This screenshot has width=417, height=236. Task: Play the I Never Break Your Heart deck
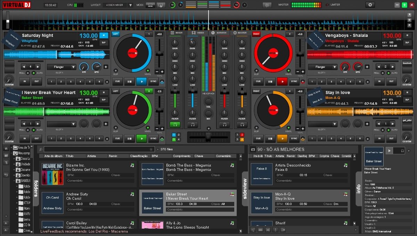[x=141, y=138]
